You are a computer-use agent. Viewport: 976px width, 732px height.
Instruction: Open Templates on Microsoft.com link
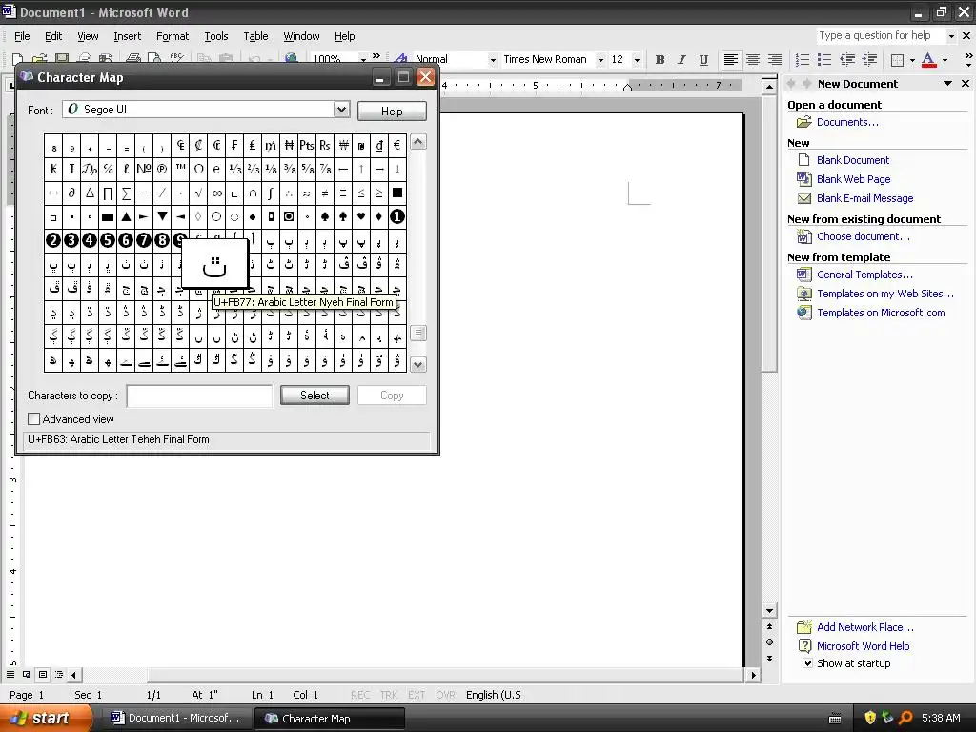(881, 313)
